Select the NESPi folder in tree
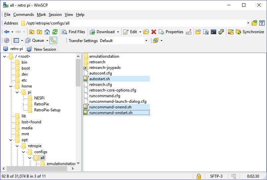Image resolution: width=267 pixels, height=180 pixels. (x=39, y=98)
